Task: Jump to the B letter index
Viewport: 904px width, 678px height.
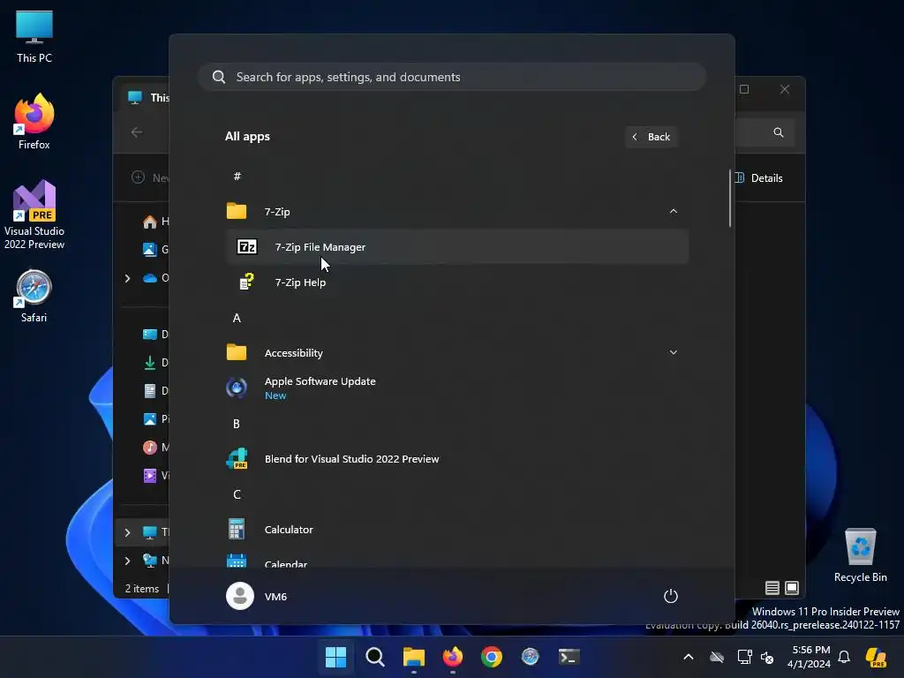Action: 237,424
